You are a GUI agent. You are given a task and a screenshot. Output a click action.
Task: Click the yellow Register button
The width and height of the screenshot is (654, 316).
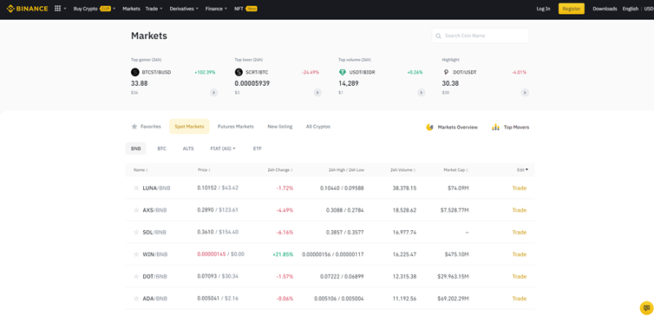[x=571, y=8]
